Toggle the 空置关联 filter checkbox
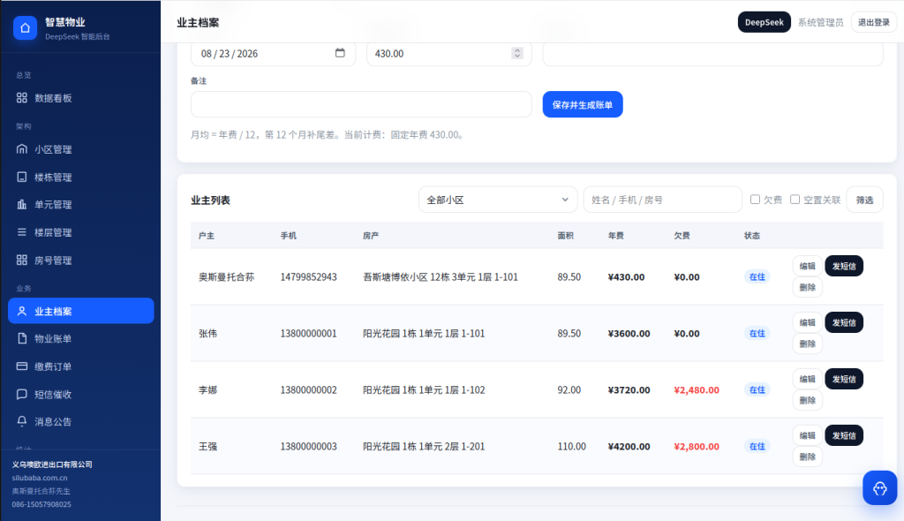 coord(795,199)
